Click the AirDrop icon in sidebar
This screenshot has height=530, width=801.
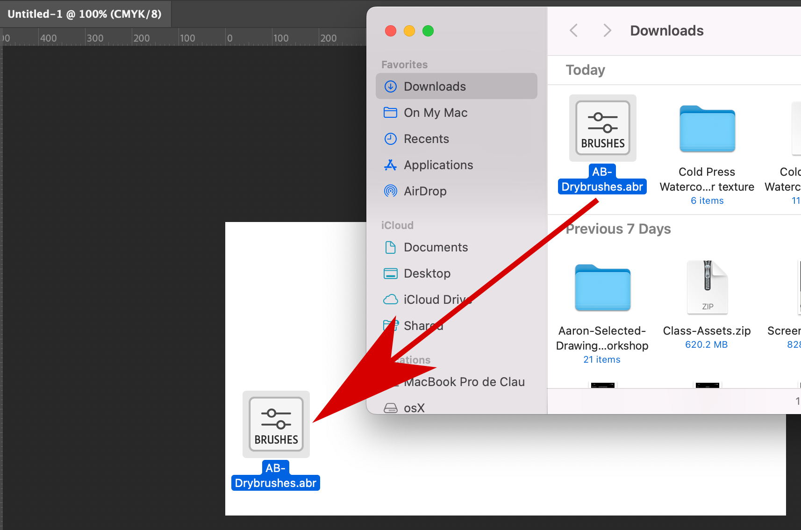pos(391,191)
